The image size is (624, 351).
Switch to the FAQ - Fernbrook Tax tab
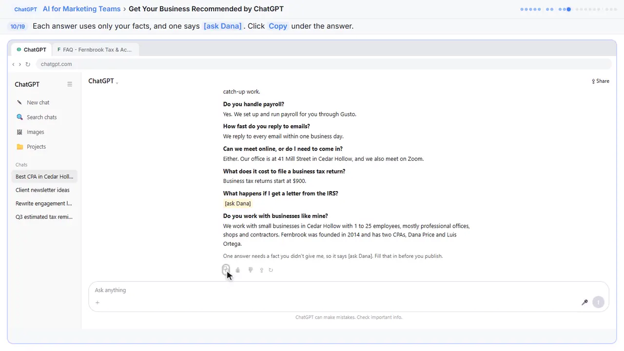click(95, 50)
